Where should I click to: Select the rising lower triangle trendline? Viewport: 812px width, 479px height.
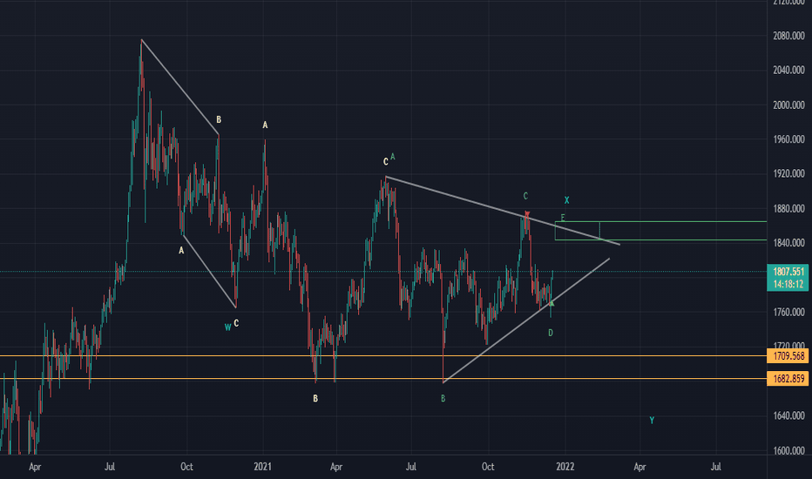(x=526, y=320)
